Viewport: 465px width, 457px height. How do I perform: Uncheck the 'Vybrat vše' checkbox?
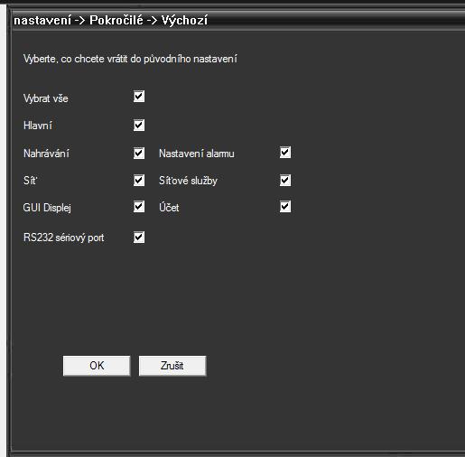139,97
